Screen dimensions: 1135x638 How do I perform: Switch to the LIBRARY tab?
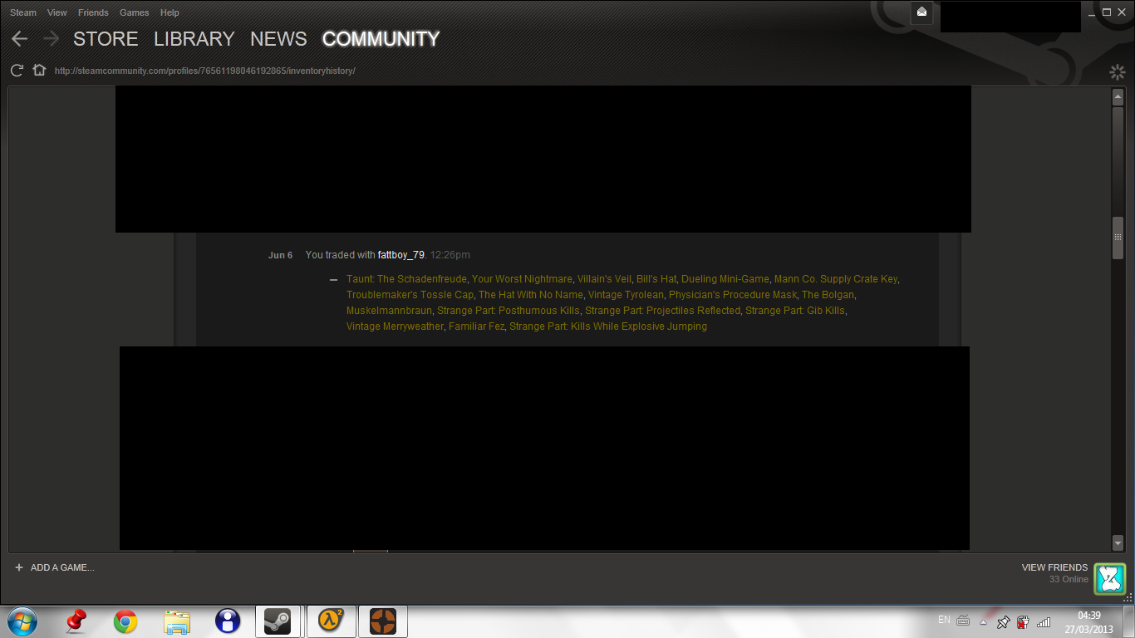point(194,39)
